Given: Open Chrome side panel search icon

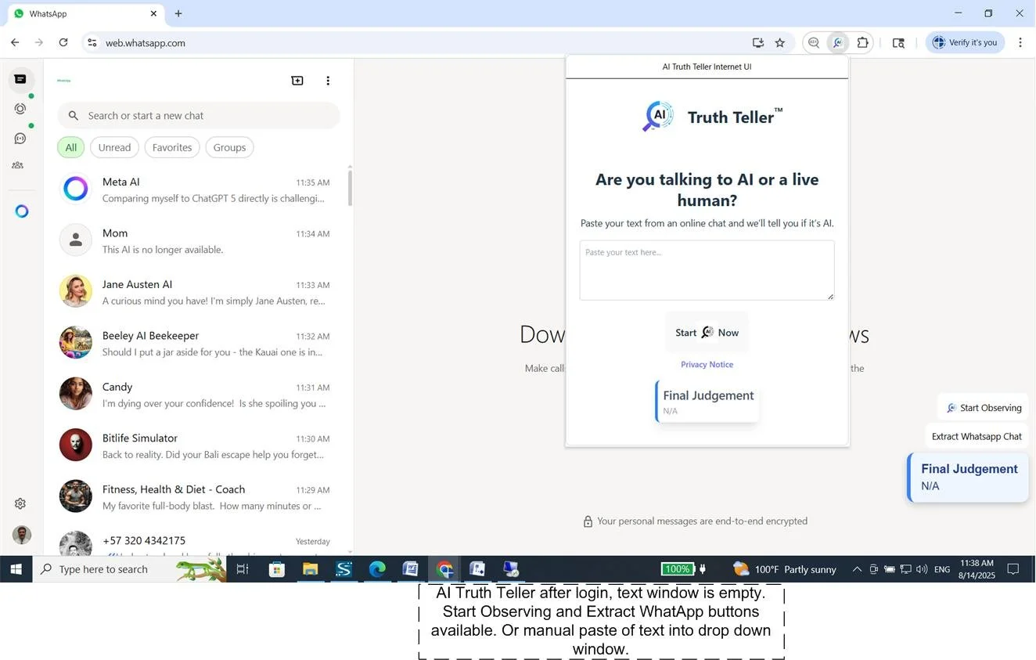Looking at the screenshot, I should (x=898, y=43).
